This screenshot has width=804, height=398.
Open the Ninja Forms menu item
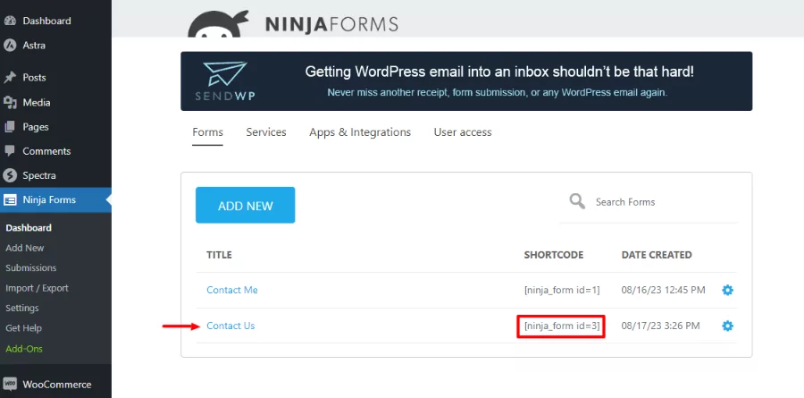pos(49,199)
